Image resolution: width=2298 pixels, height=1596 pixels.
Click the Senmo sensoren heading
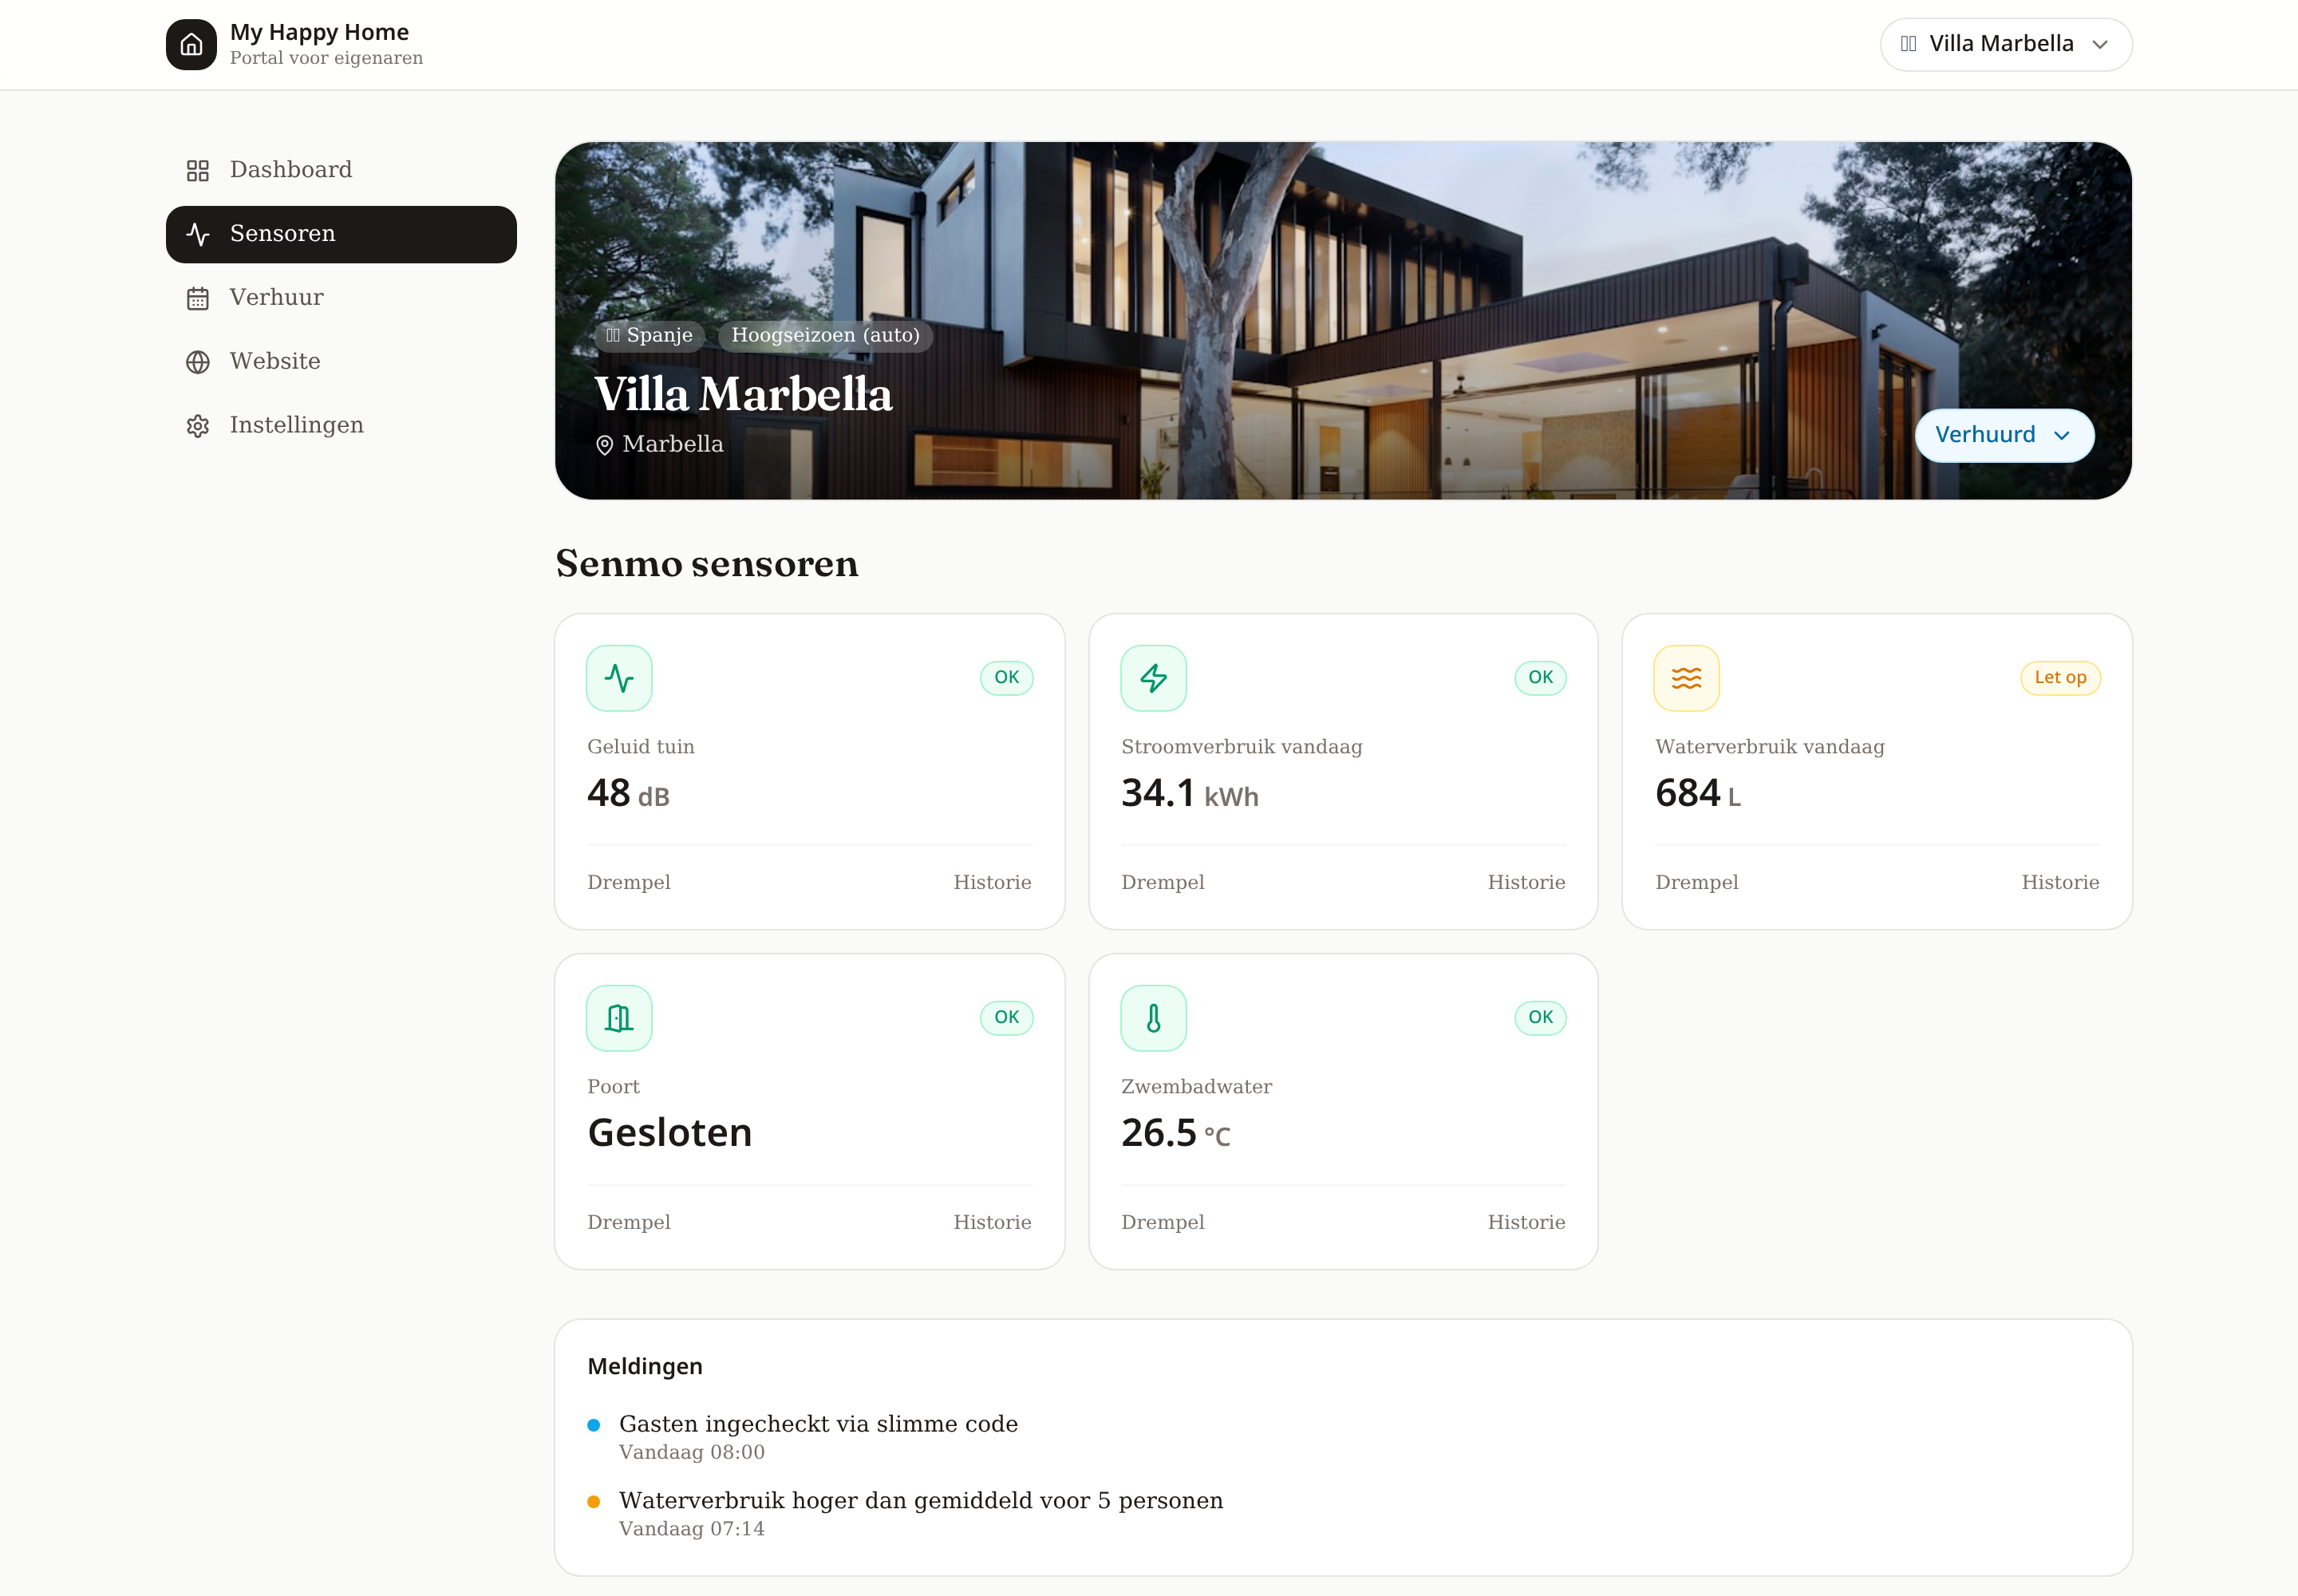tap(707, 564)
